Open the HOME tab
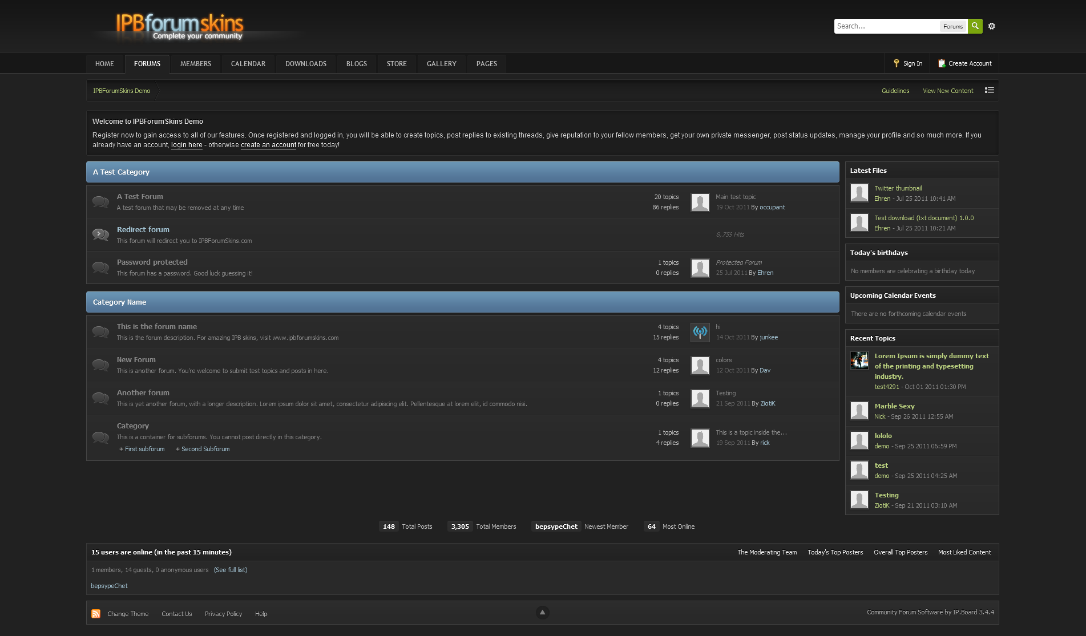The height and width of the screenshot is (636, 1086). click(104, 64)
